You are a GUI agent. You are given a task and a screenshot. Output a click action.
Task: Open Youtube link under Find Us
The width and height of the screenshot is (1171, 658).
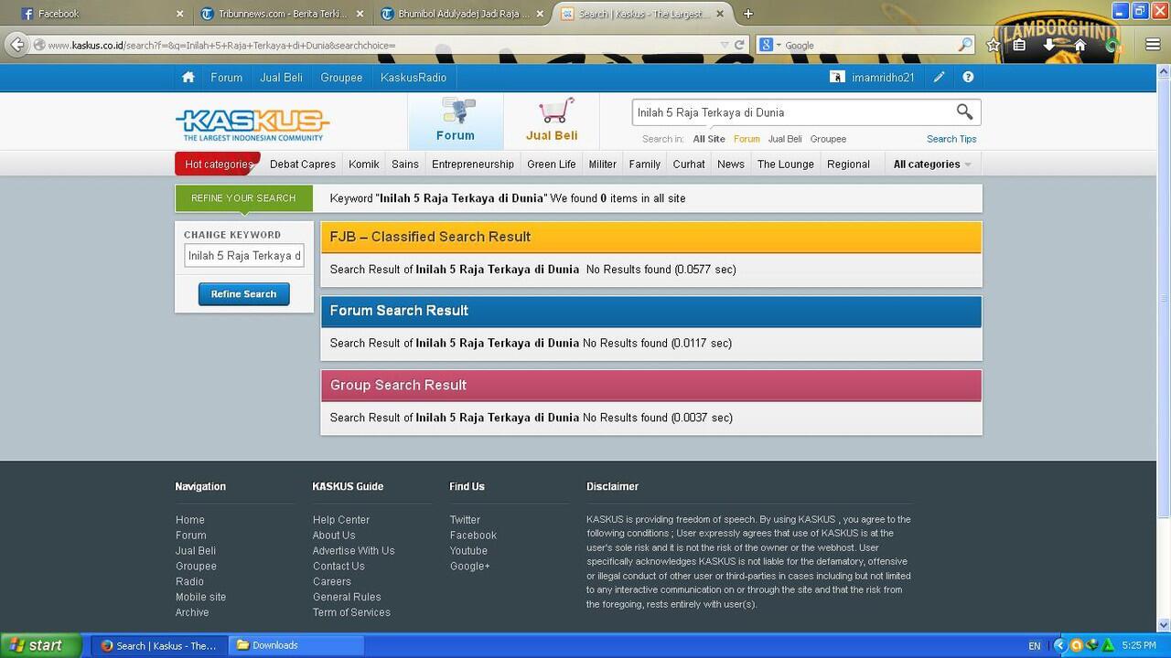[x=468, y=551]
